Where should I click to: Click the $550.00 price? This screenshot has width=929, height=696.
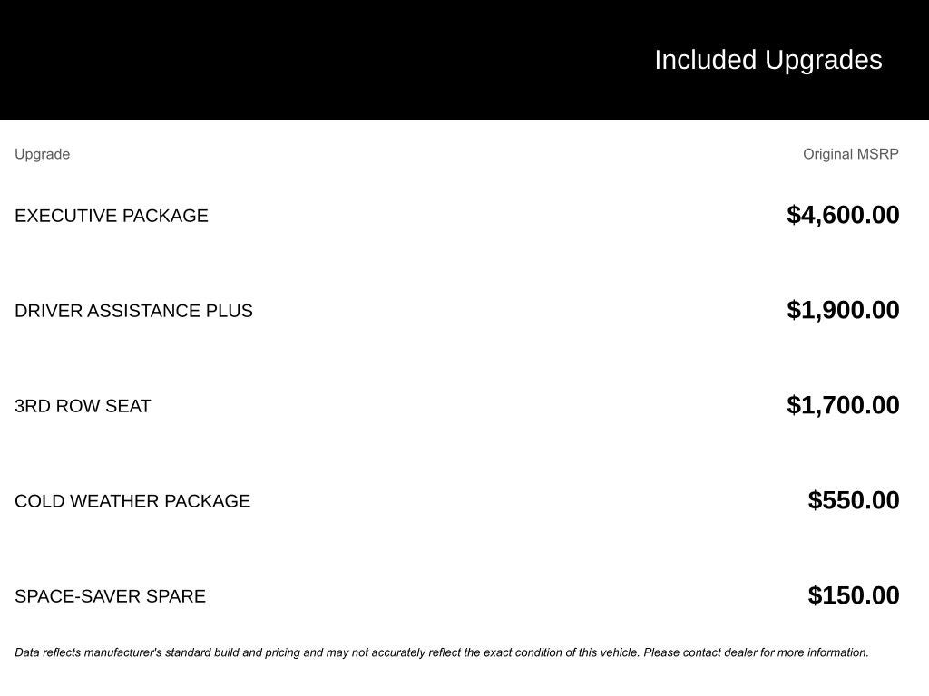click(854, 500)
